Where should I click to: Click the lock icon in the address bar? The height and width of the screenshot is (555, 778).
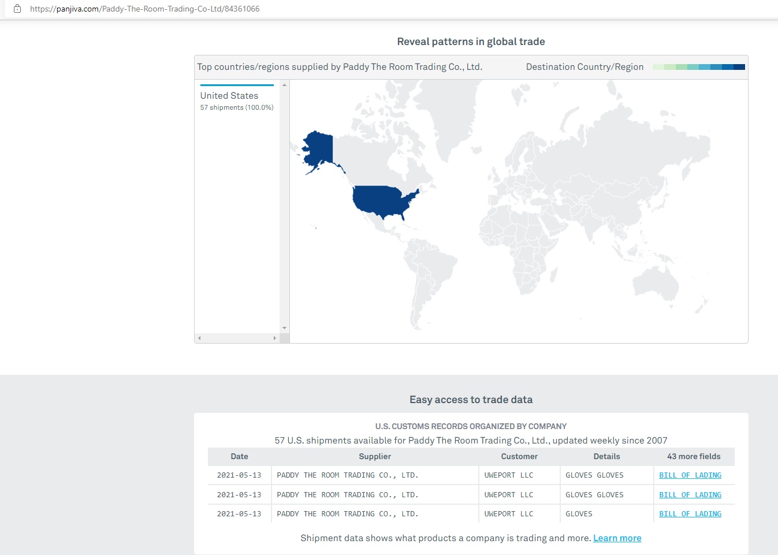17,9
